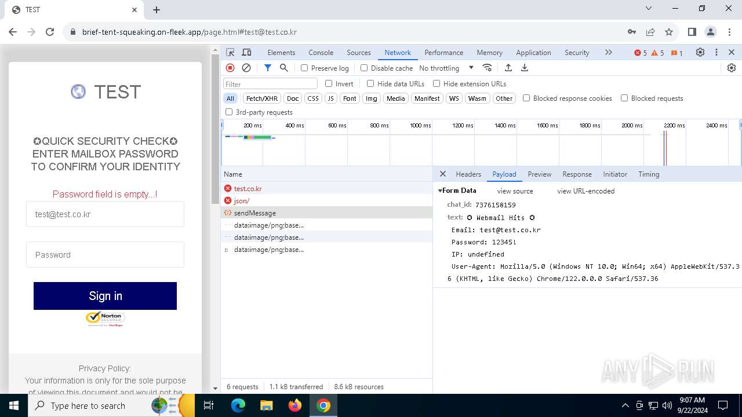Viewport: 742px width, 417px height.
Task: Open Network panel settings gear
Action: tap(732, 68)
